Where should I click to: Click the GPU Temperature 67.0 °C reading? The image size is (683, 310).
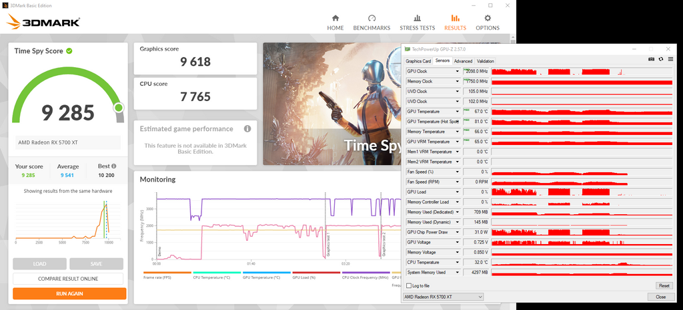(x=476, y=112)
